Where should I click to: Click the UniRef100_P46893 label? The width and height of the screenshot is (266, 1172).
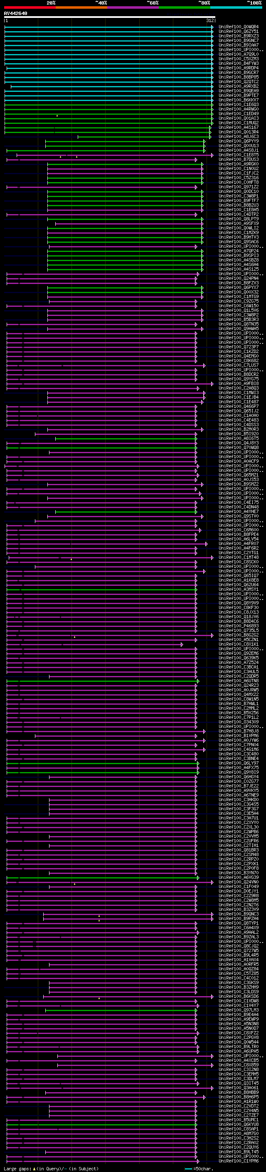point(239,626)
